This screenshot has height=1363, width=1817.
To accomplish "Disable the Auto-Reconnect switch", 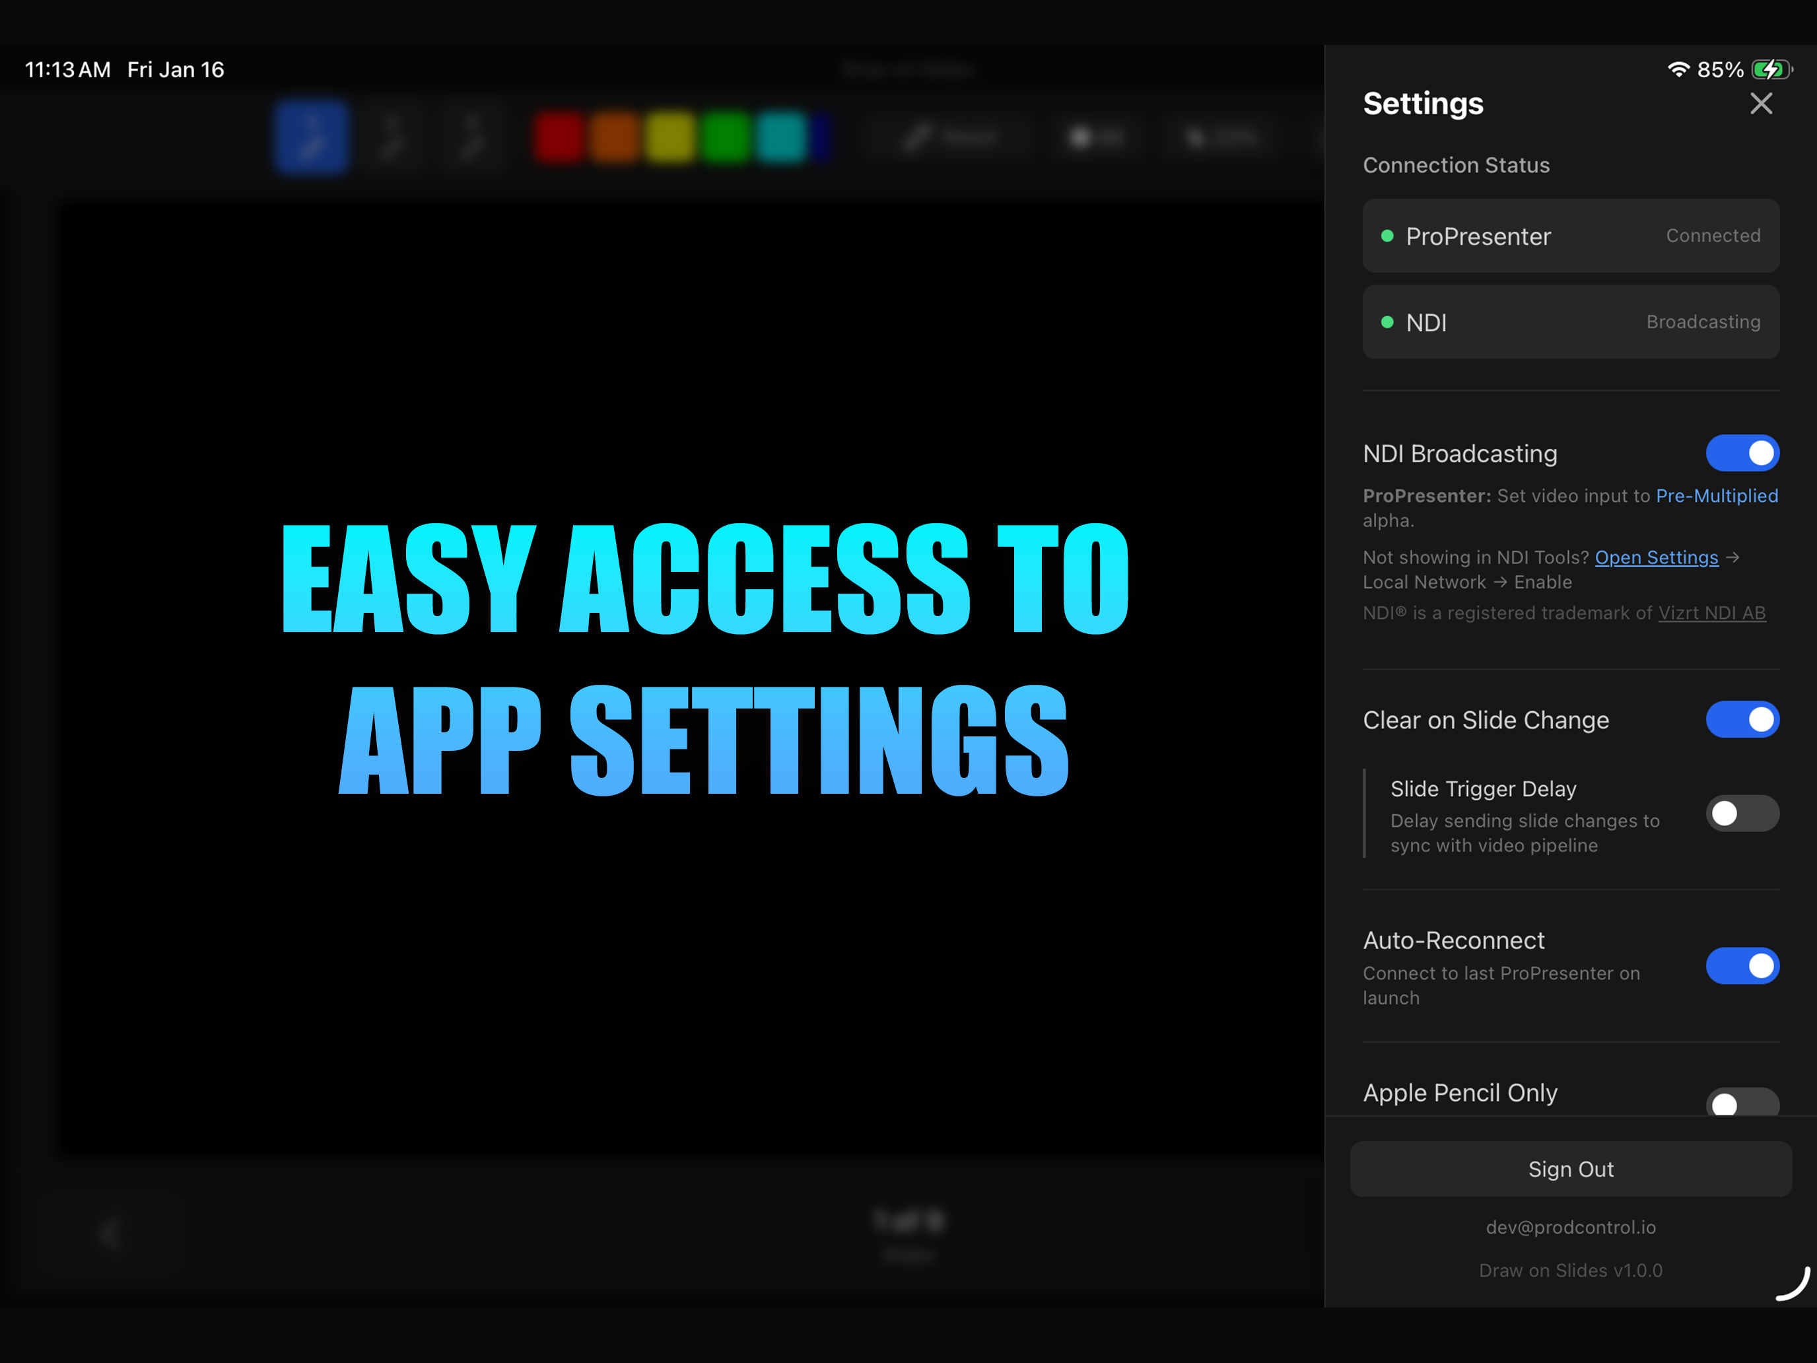I will [x=1742, y=966].
